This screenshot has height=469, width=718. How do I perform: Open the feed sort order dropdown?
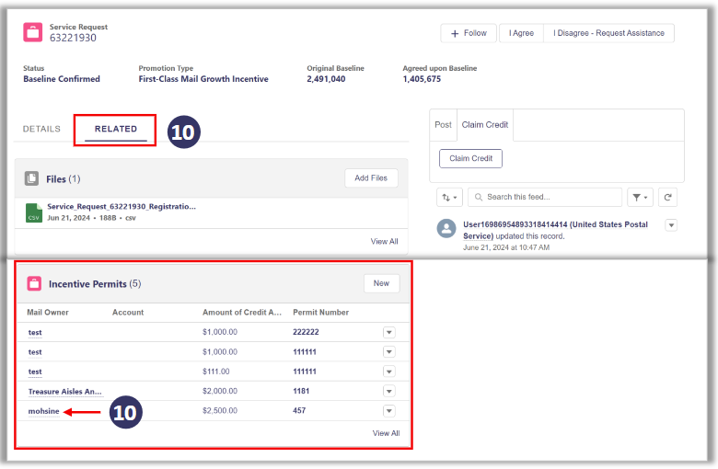[450, 197]
